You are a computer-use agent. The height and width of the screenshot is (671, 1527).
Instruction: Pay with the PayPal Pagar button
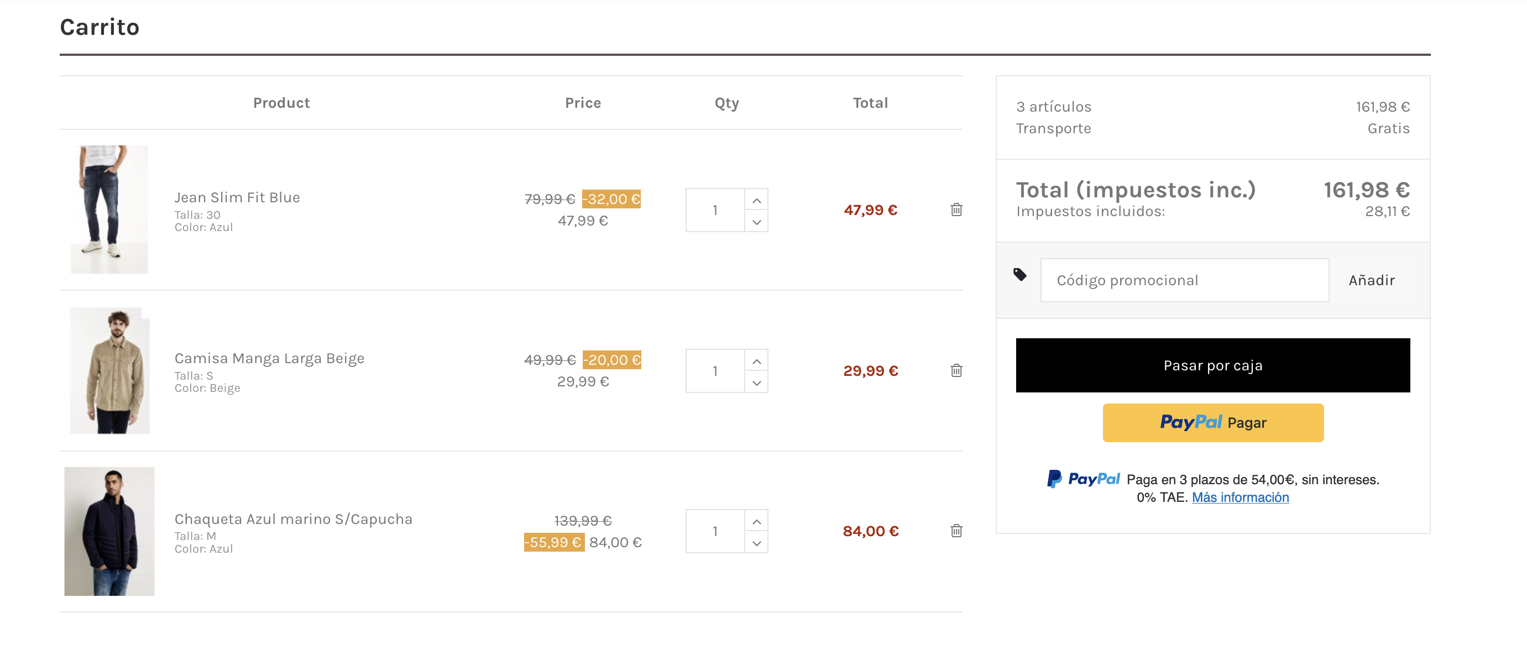1212,423
